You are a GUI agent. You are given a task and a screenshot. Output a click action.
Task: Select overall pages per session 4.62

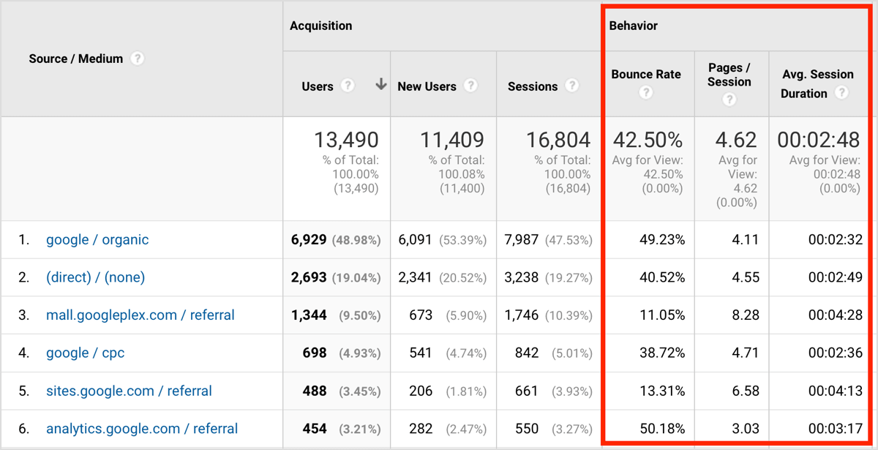736,139
